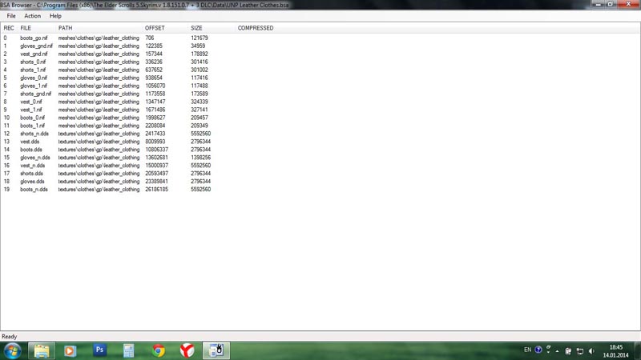Click the COMPRESSED column header
Screen dimensions: 641x360
click(x=256, y=28)
